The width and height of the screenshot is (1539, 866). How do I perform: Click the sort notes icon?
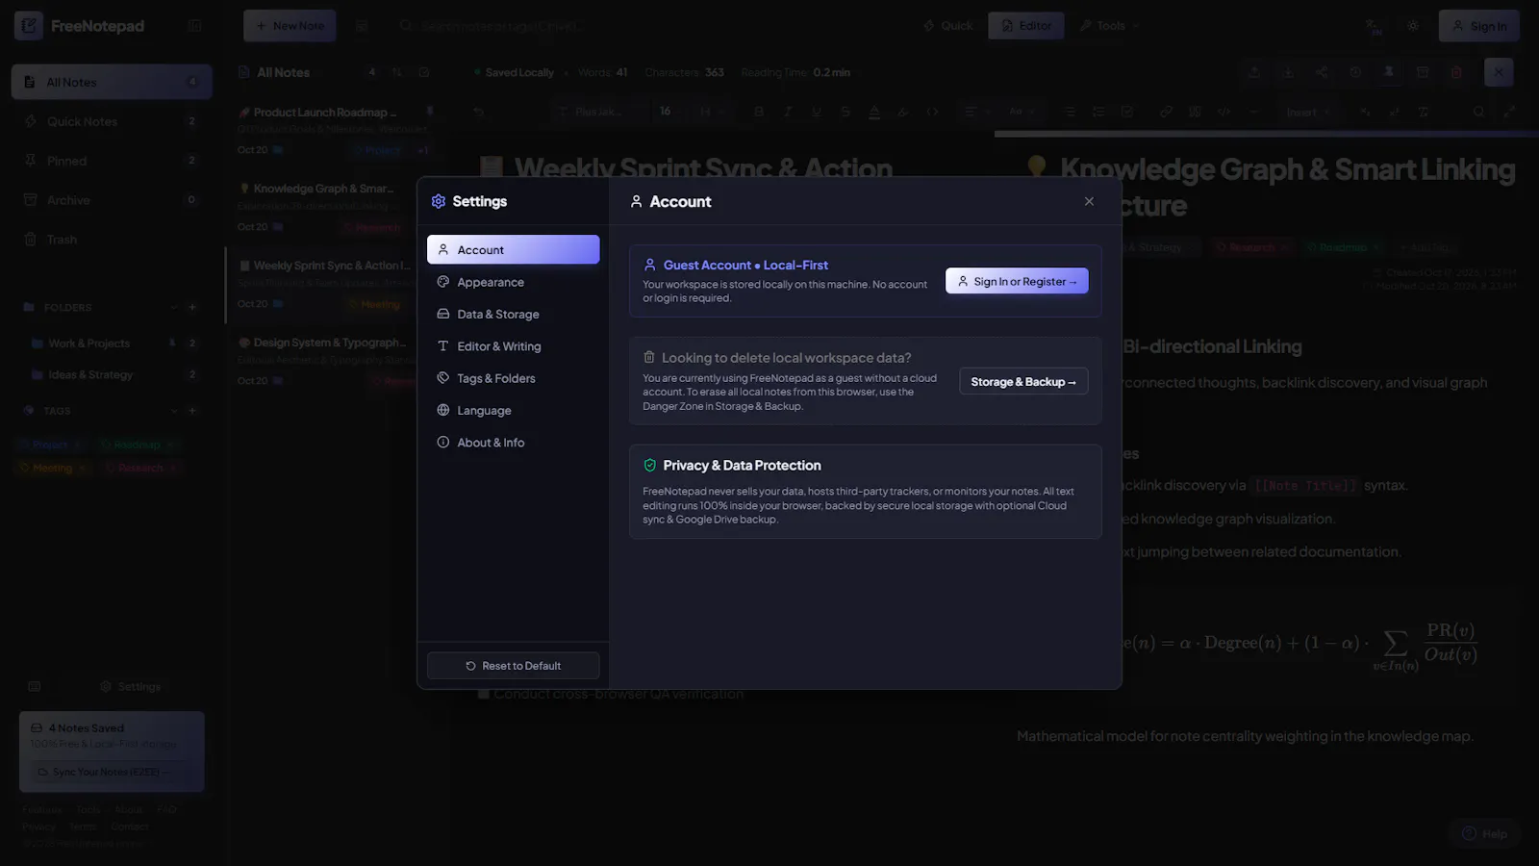point(396,72)
